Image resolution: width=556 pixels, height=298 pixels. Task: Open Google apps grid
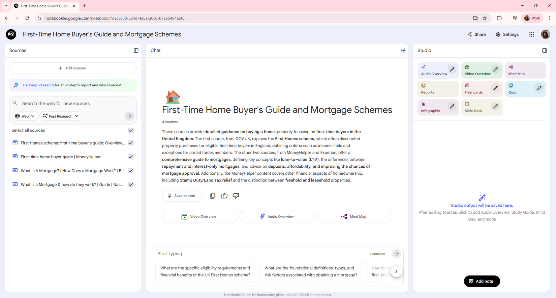531,34
